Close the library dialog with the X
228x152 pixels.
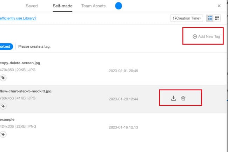pos(219,6)
